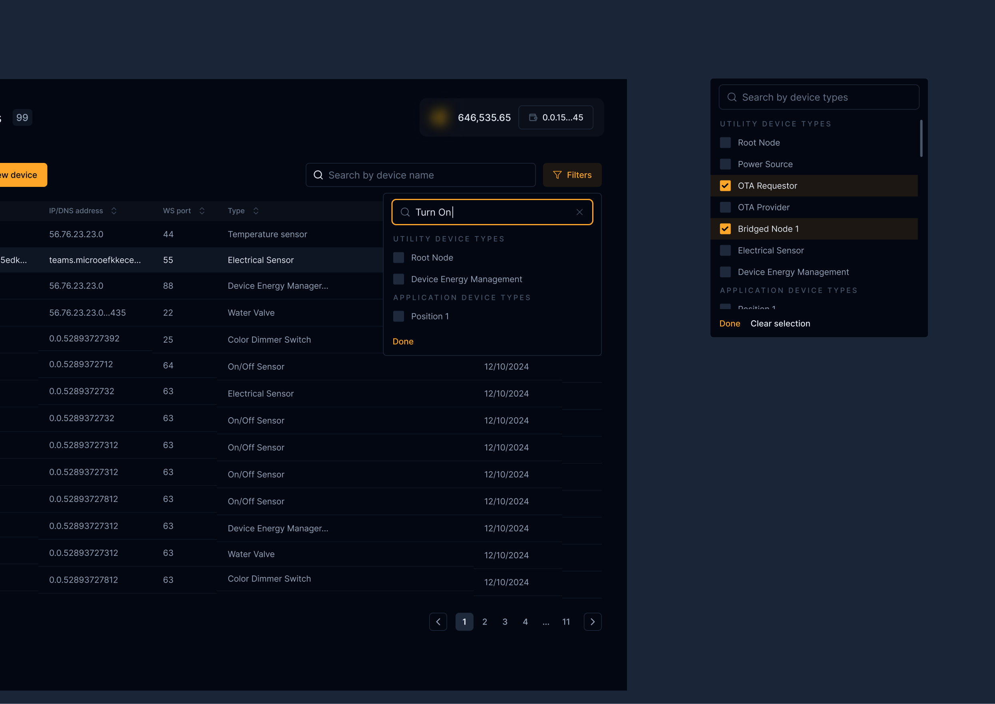This screenshot has width=995, height=704.
Task: Open the Filters button
Action: pyautogui.click(x=572, y=175)
